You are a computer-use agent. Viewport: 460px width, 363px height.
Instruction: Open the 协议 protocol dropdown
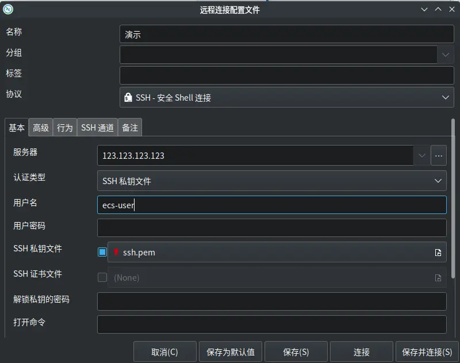(446, 98)
